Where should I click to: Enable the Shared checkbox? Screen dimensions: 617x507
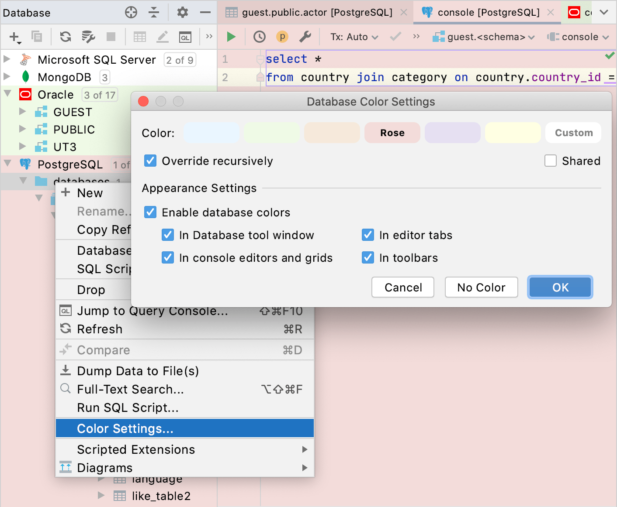[550, 161]
